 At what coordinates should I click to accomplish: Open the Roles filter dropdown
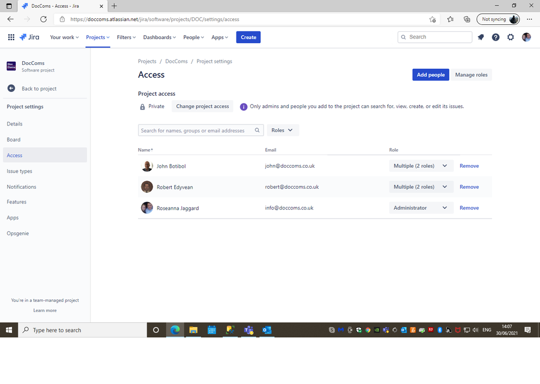(283, 130)
